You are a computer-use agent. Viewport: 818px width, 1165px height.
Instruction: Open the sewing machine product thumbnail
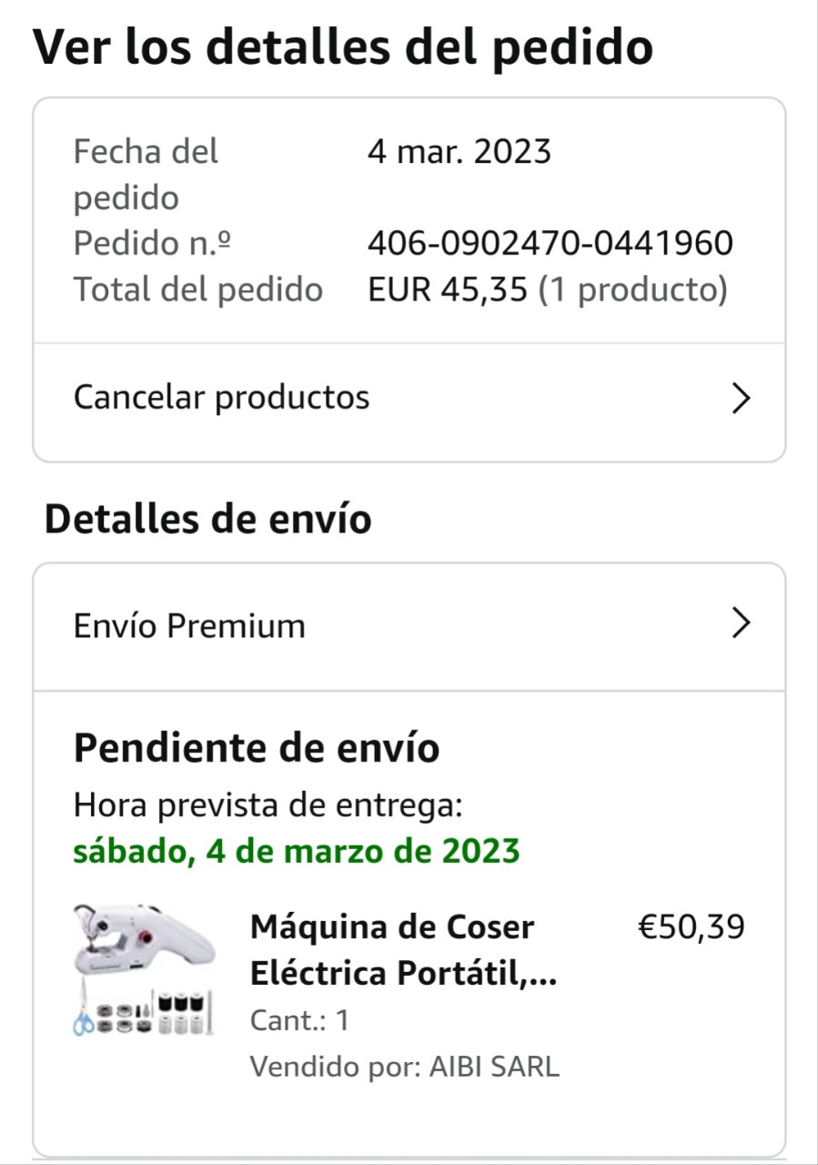[x=144, y=970]
